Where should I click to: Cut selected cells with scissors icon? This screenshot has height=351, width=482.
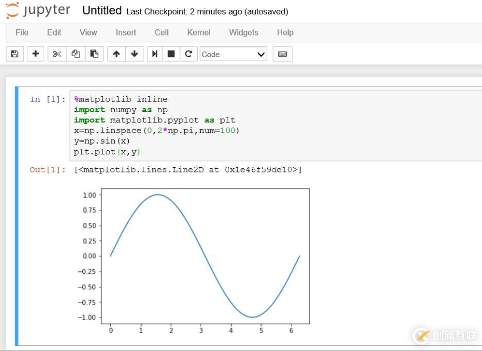[x=57, y=54]
